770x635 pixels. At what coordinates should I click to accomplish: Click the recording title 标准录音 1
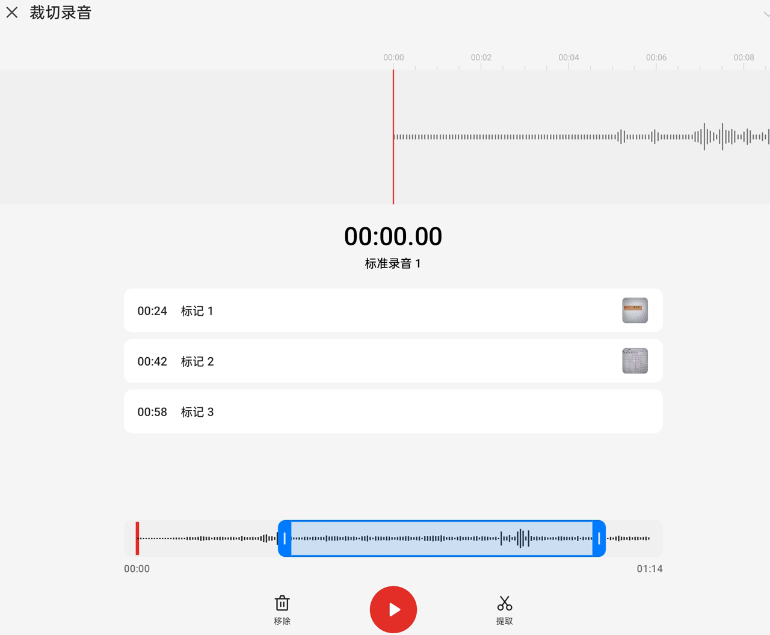click(x=393, y=263)
